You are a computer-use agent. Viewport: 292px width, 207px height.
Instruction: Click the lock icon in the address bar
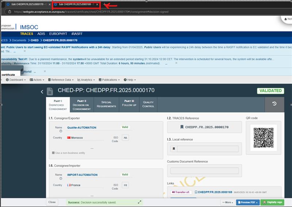(x=10, y=12)
